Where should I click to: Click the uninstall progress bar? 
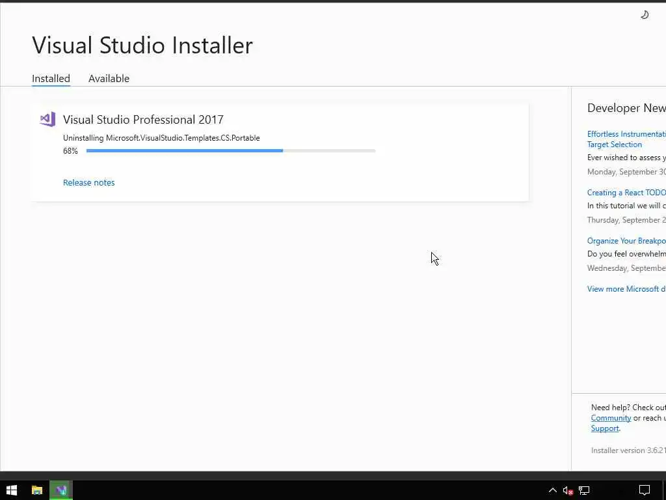(231, 150)
